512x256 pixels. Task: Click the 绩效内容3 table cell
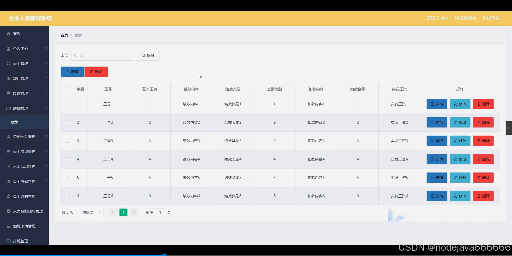[x=191, y=141]
